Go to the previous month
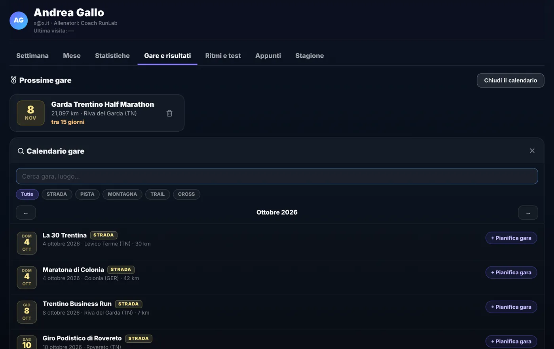 [26, 213]
